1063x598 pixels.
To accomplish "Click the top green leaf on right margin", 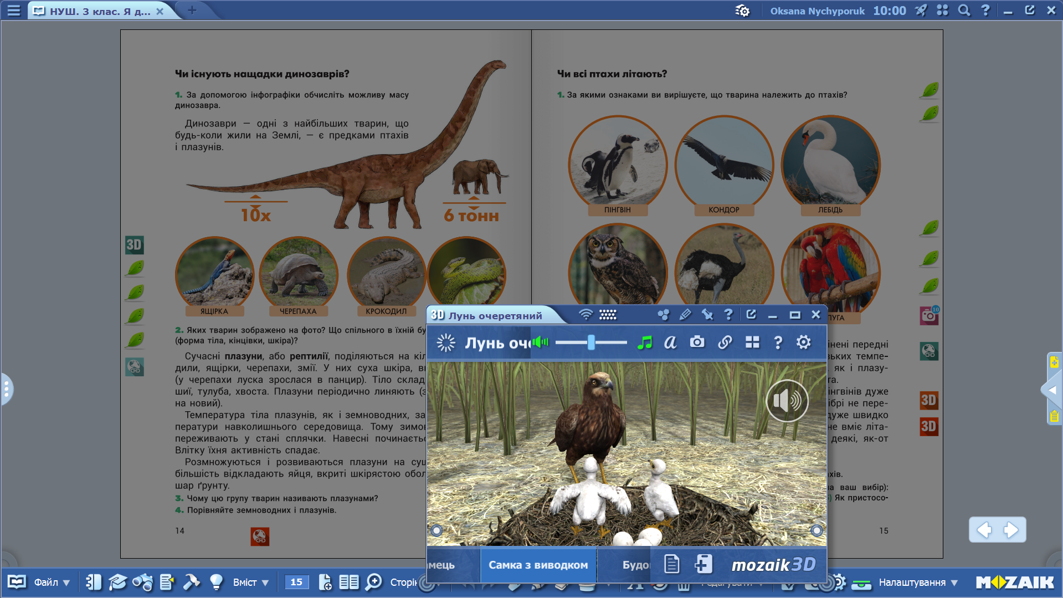I will (x=930, y=90).
